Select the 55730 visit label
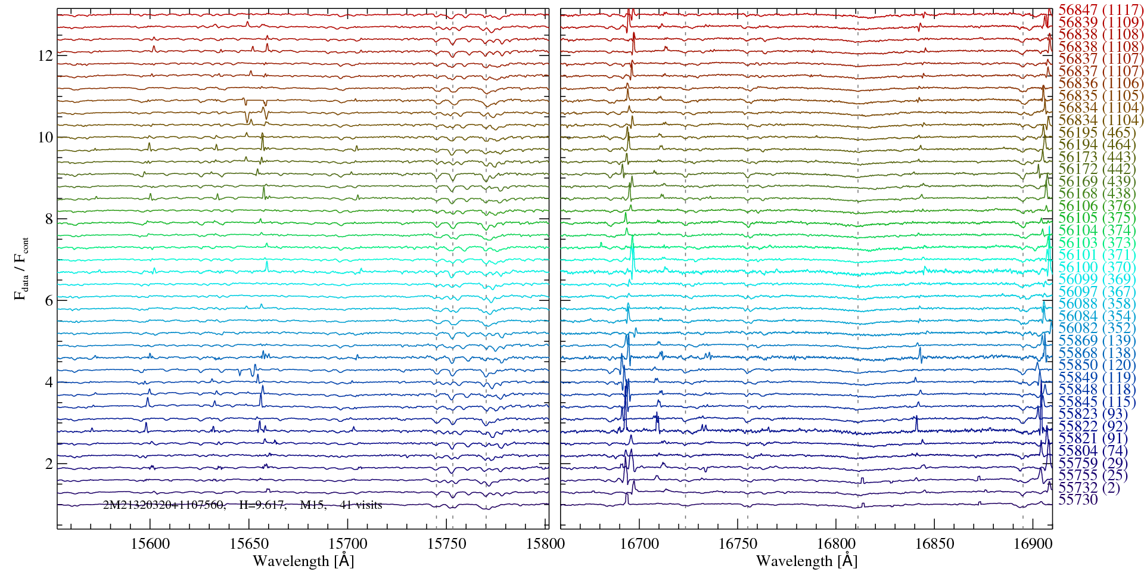 tap(1078, 500)
